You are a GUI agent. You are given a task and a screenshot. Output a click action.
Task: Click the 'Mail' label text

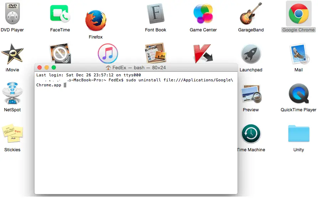click(298, 70)
